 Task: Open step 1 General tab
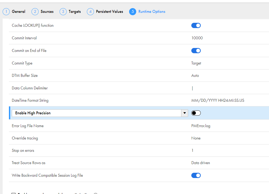[14, 12]
